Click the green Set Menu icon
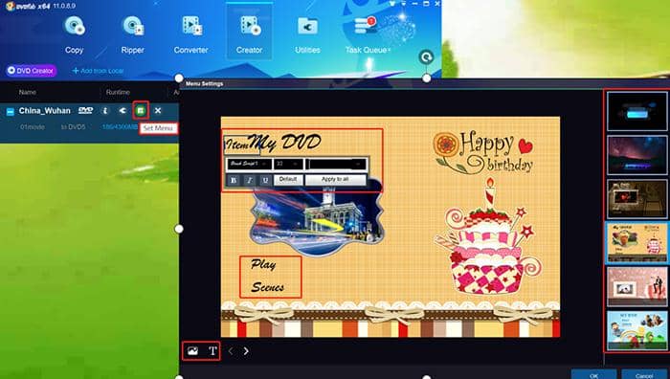Viewport: 670px width, 379px height. (x=141, y=111)
